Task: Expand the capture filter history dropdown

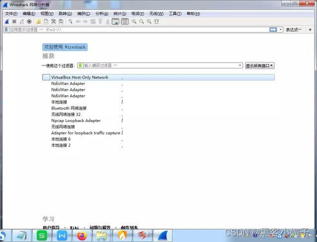Action: pos(240,65)
